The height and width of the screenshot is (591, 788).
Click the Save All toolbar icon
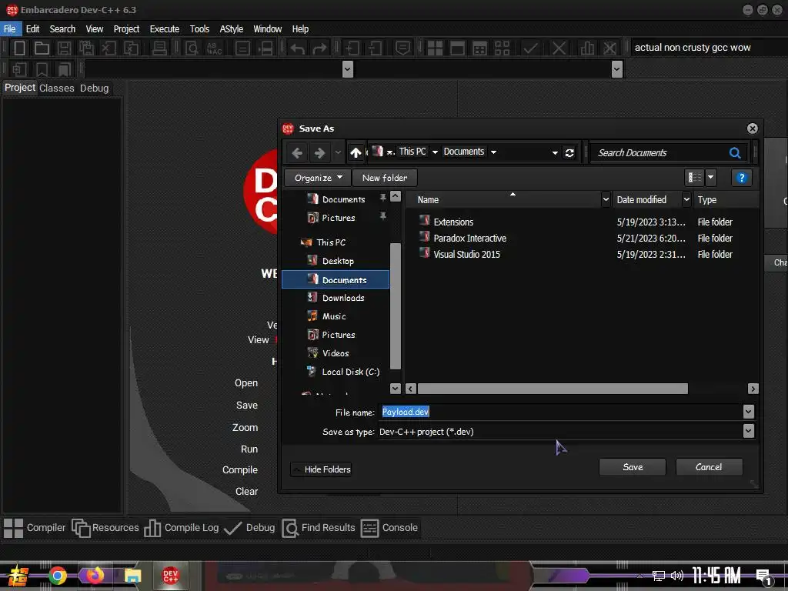point(86,48)
